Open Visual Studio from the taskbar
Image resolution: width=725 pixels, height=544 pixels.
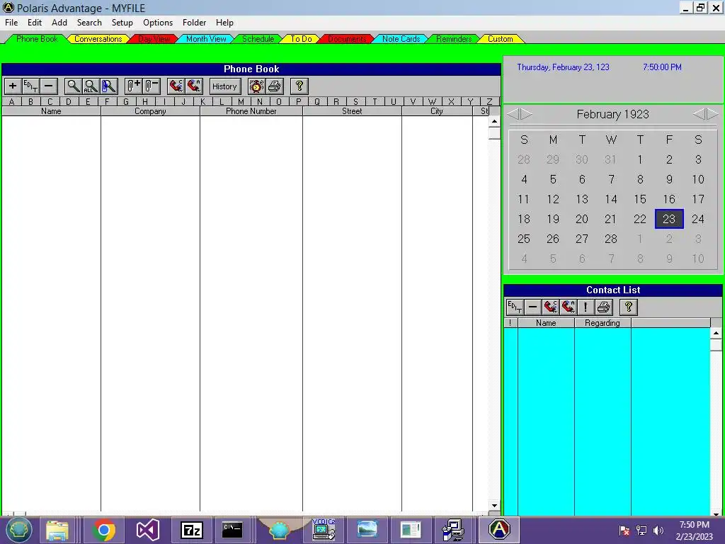pyautogui.click(x=147, y=530)
